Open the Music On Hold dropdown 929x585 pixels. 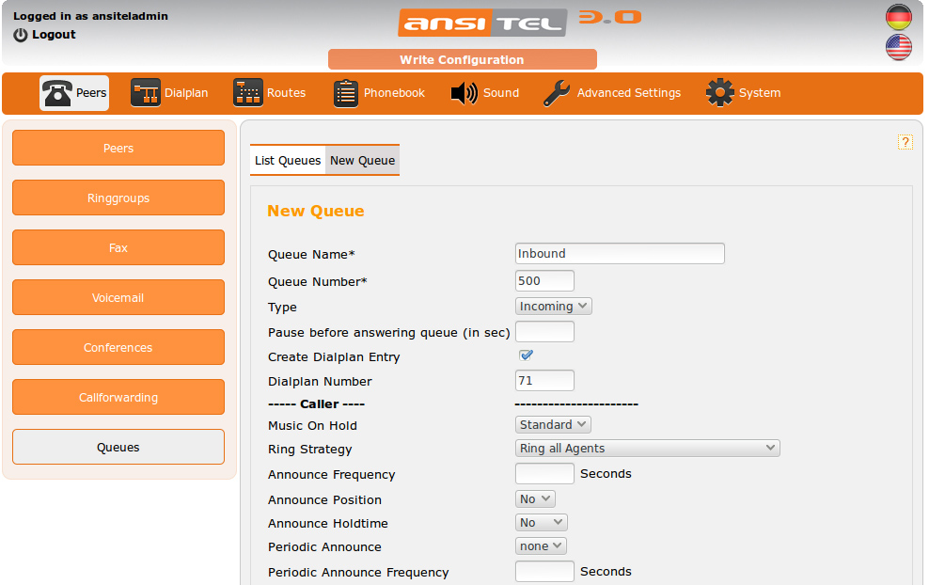554,425
